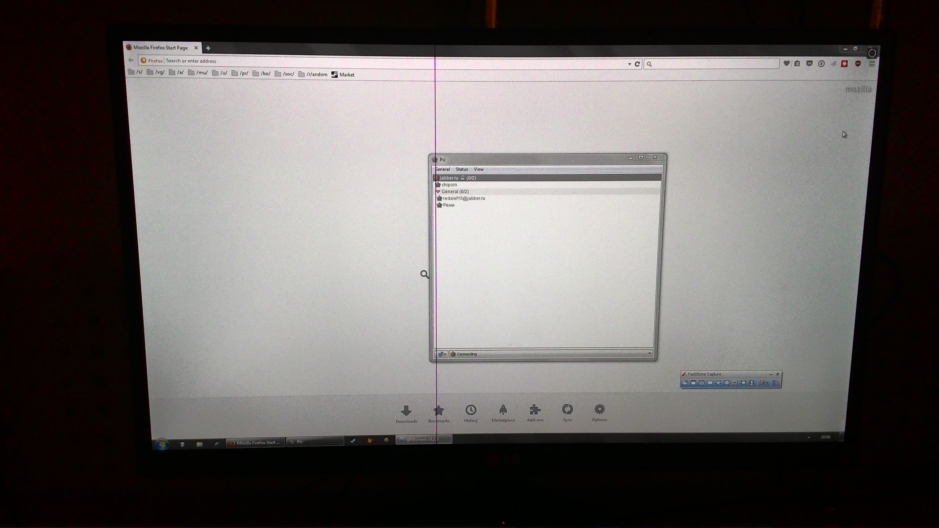Screen dimensions: 939x528
Task: Select the jabber.ru account row in Psi
Action: (x=547, y=177)
